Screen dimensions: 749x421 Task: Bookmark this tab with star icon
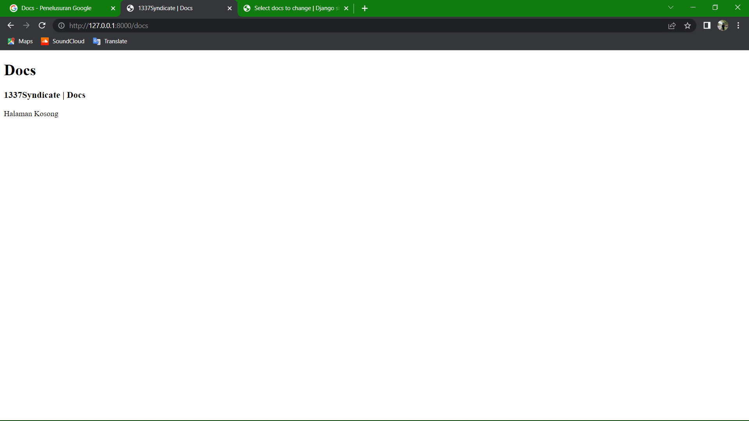point(687,25)
